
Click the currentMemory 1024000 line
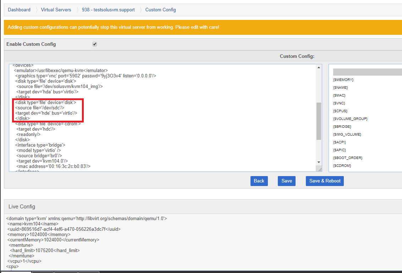tap(53, 240)
